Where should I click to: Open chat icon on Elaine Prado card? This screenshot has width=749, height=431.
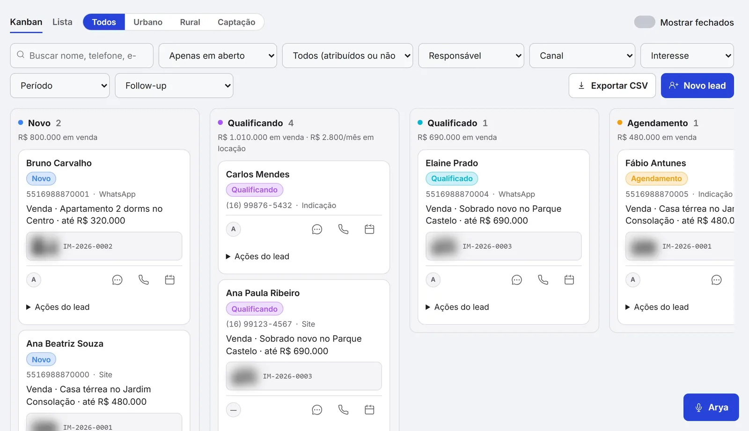click(x=517, y=280)
